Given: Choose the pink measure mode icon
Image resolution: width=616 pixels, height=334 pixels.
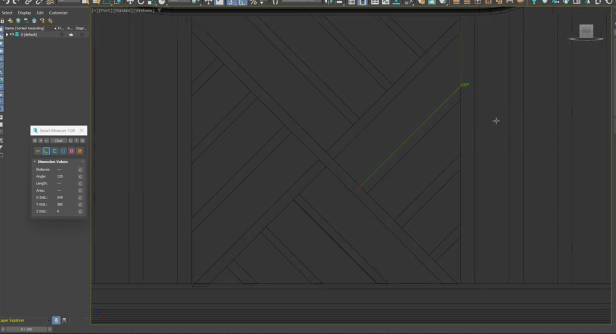Looking at the screenshot, I should coord(71,151).
